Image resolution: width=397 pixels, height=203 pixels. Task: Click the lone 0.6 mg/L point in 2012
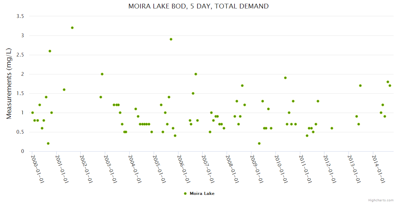tap(332, 128)
